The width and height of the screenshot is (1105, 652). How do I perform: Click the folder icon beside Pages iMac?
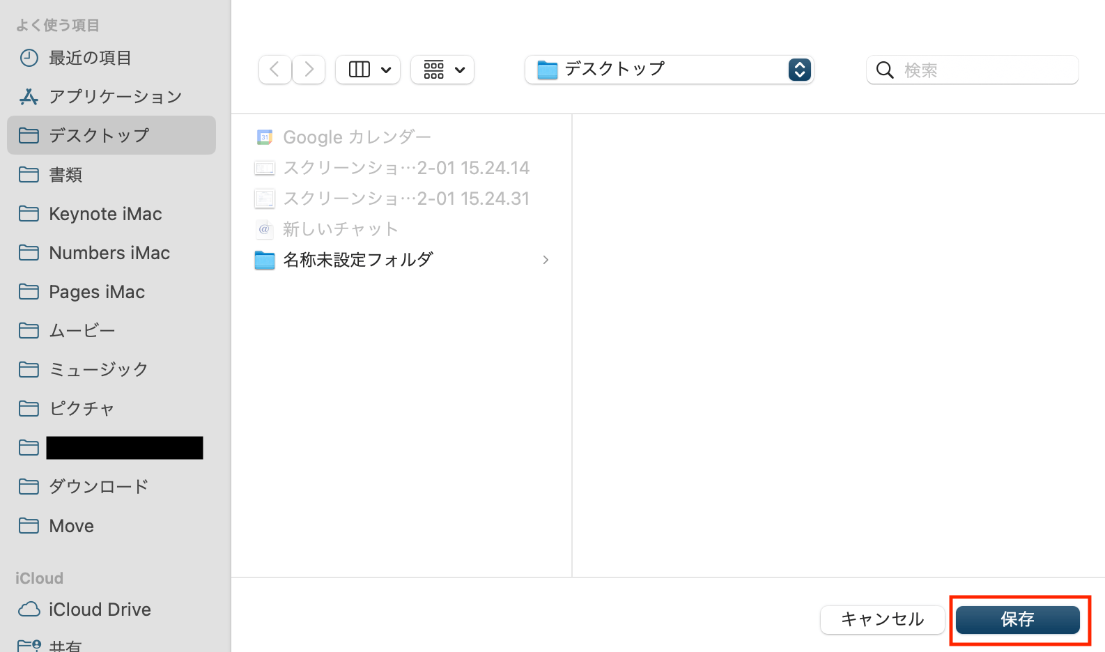(29, 291)
